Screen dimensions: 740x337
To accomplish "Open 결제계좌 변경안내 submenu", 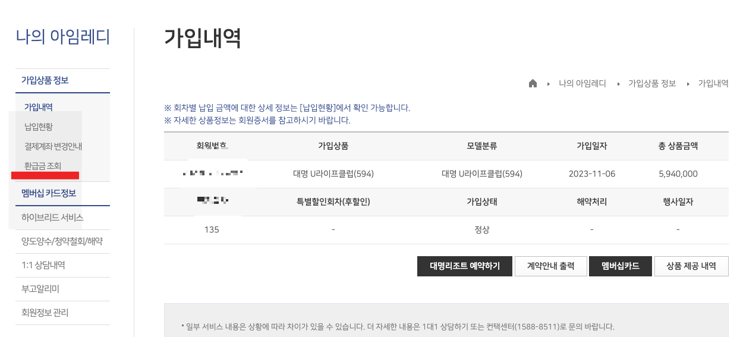I will click(x=53, y=146).
